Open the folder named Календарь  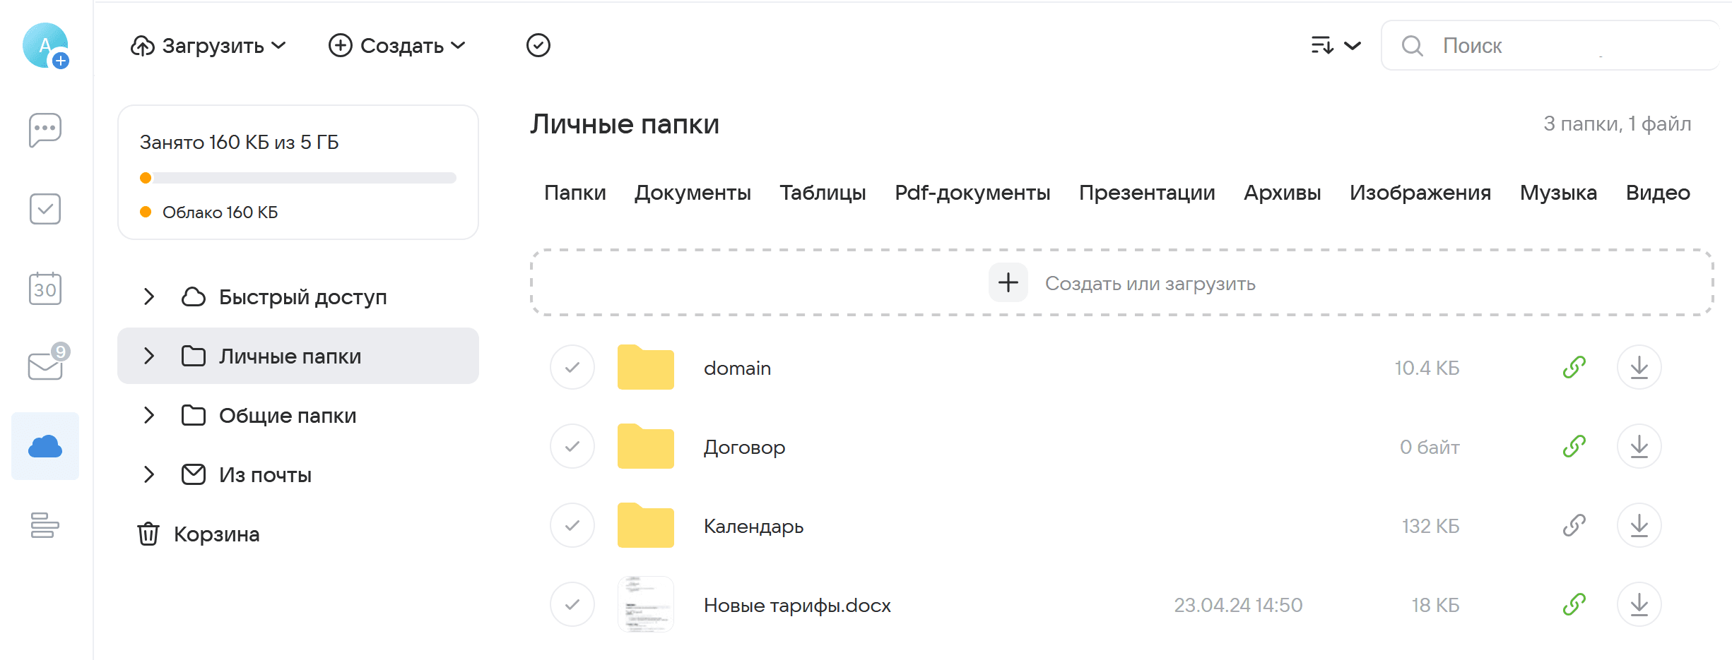[x=753, y=527]
